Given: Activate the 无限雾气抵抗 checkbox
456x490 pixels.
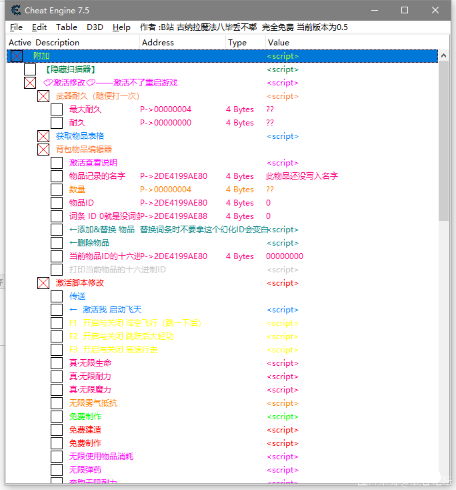Looking at the screenshot, I should pyautogui.click(x=57, y=403).
